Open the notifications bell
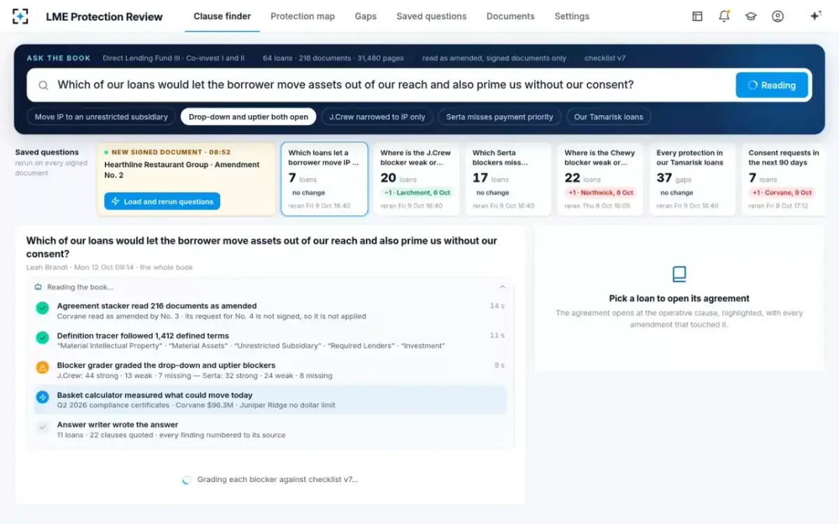This screenshot has width=839, height=524. point(724,16)
